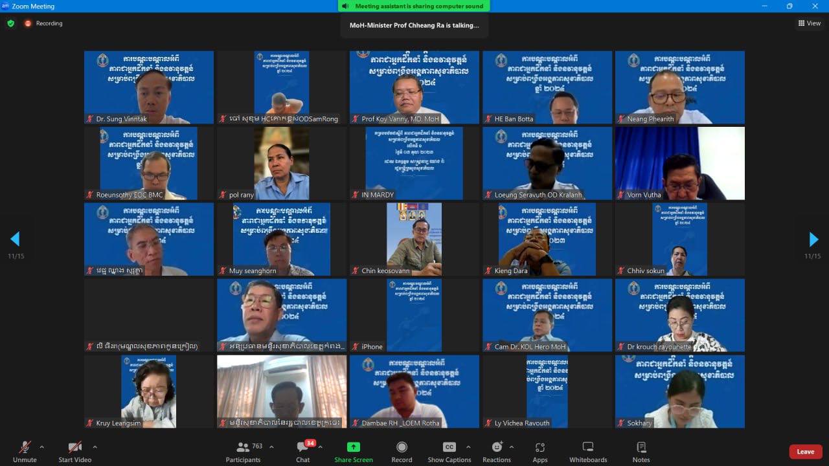This screenshot has height=466, width=829.
Task: Start recording with the Record button
Action: [402, 447]
